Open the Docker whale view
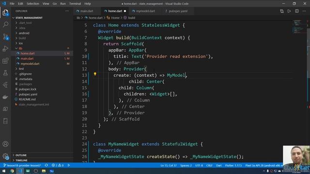 tap(5, 97)
